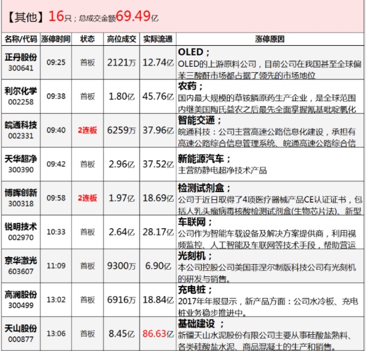Image resolution: width=366 pixels, height=351 pixels.
Task: Click the 2.96亿 turnover value
Action: point(122,164)
